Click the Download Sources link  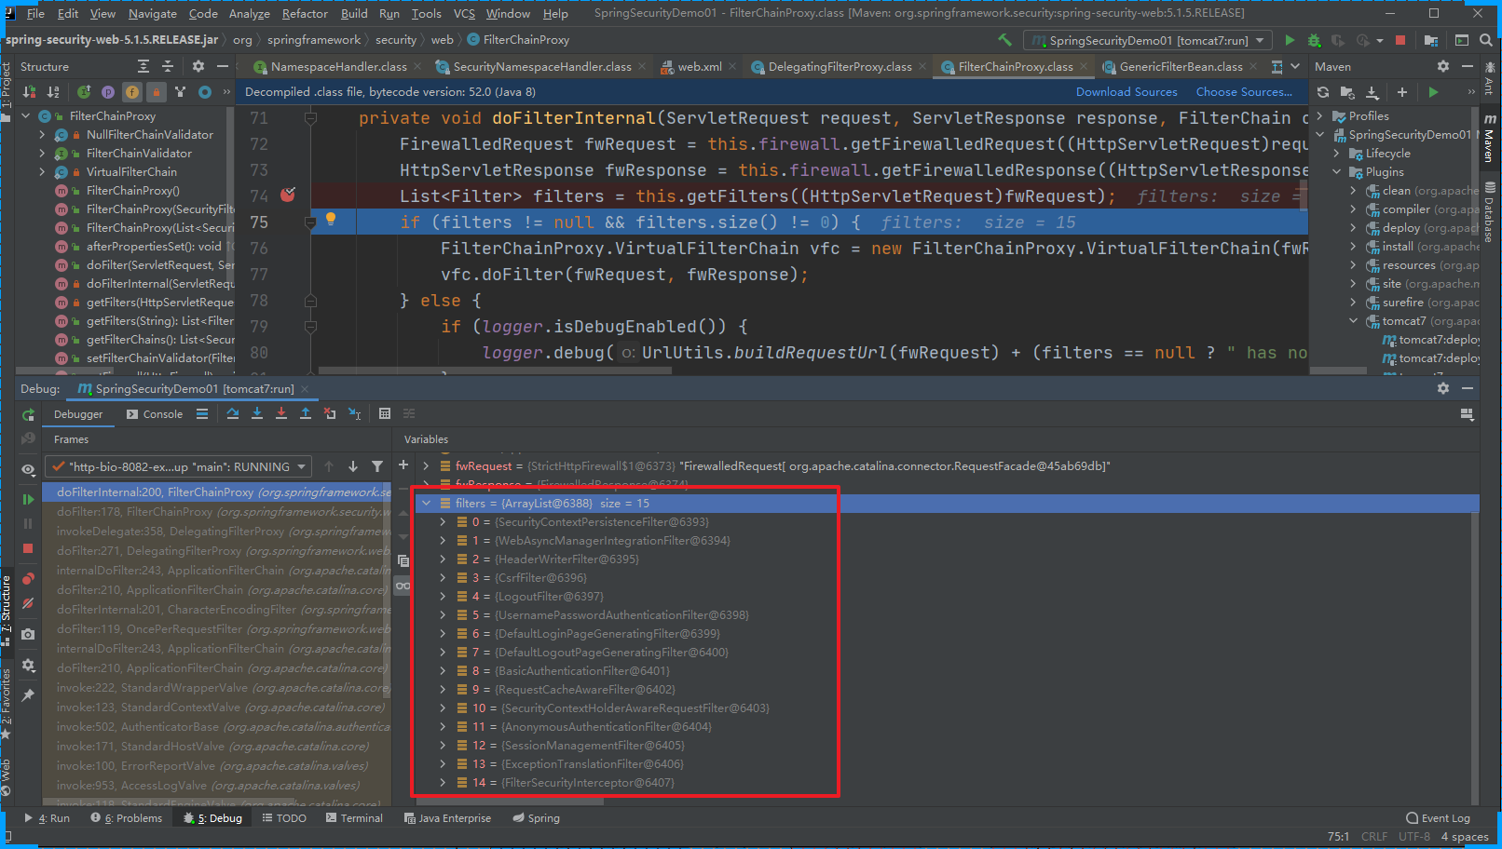(1126, 92)
